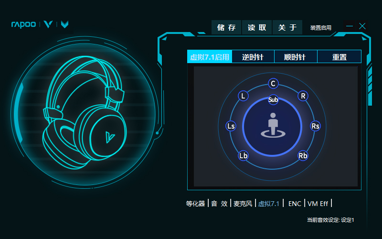Select the L front-left speaker node
This screenshot has height=239, width=382.
pos(243,96)
